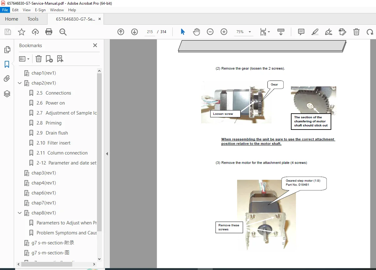Upload file to cloud icon

35,32
